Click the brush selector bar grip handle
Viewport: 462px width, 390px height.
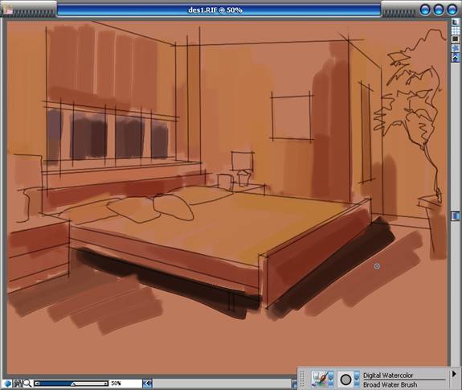(302, 379)
